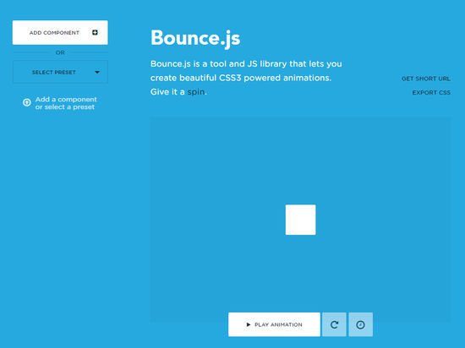The height and width of the screenshot is (348, 465).
Task: Click the Select Preset dropdown arrow
Action: click(x=97, y=72)
